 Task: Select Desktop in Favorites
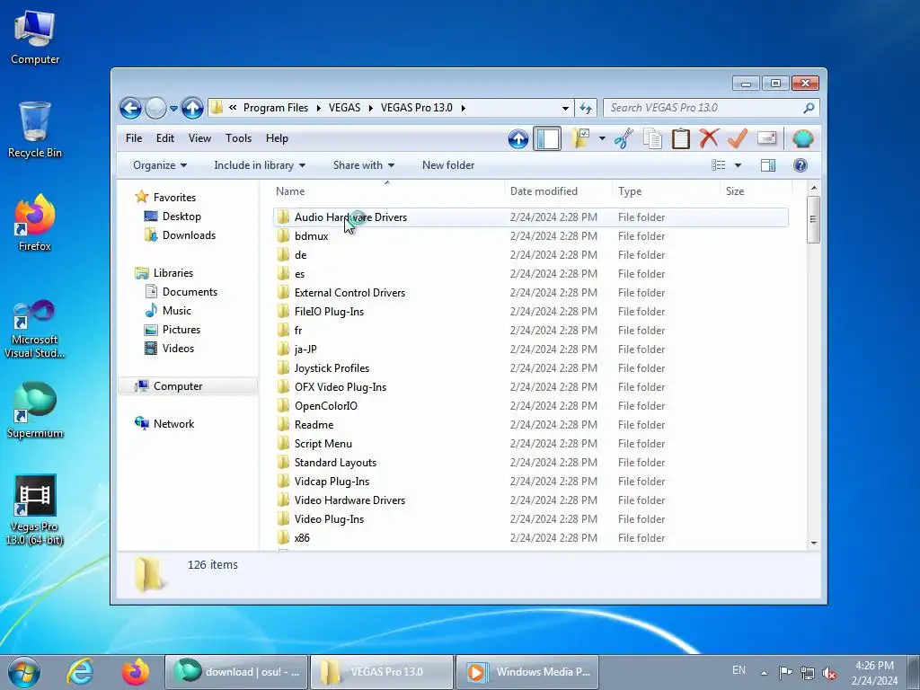pos(181,217)
